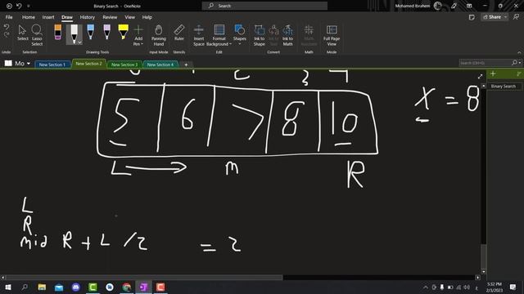Activate the Lasso Select tool
This screenshot has width=524, height=294.
pyautogui.click(x=37, y=35)
